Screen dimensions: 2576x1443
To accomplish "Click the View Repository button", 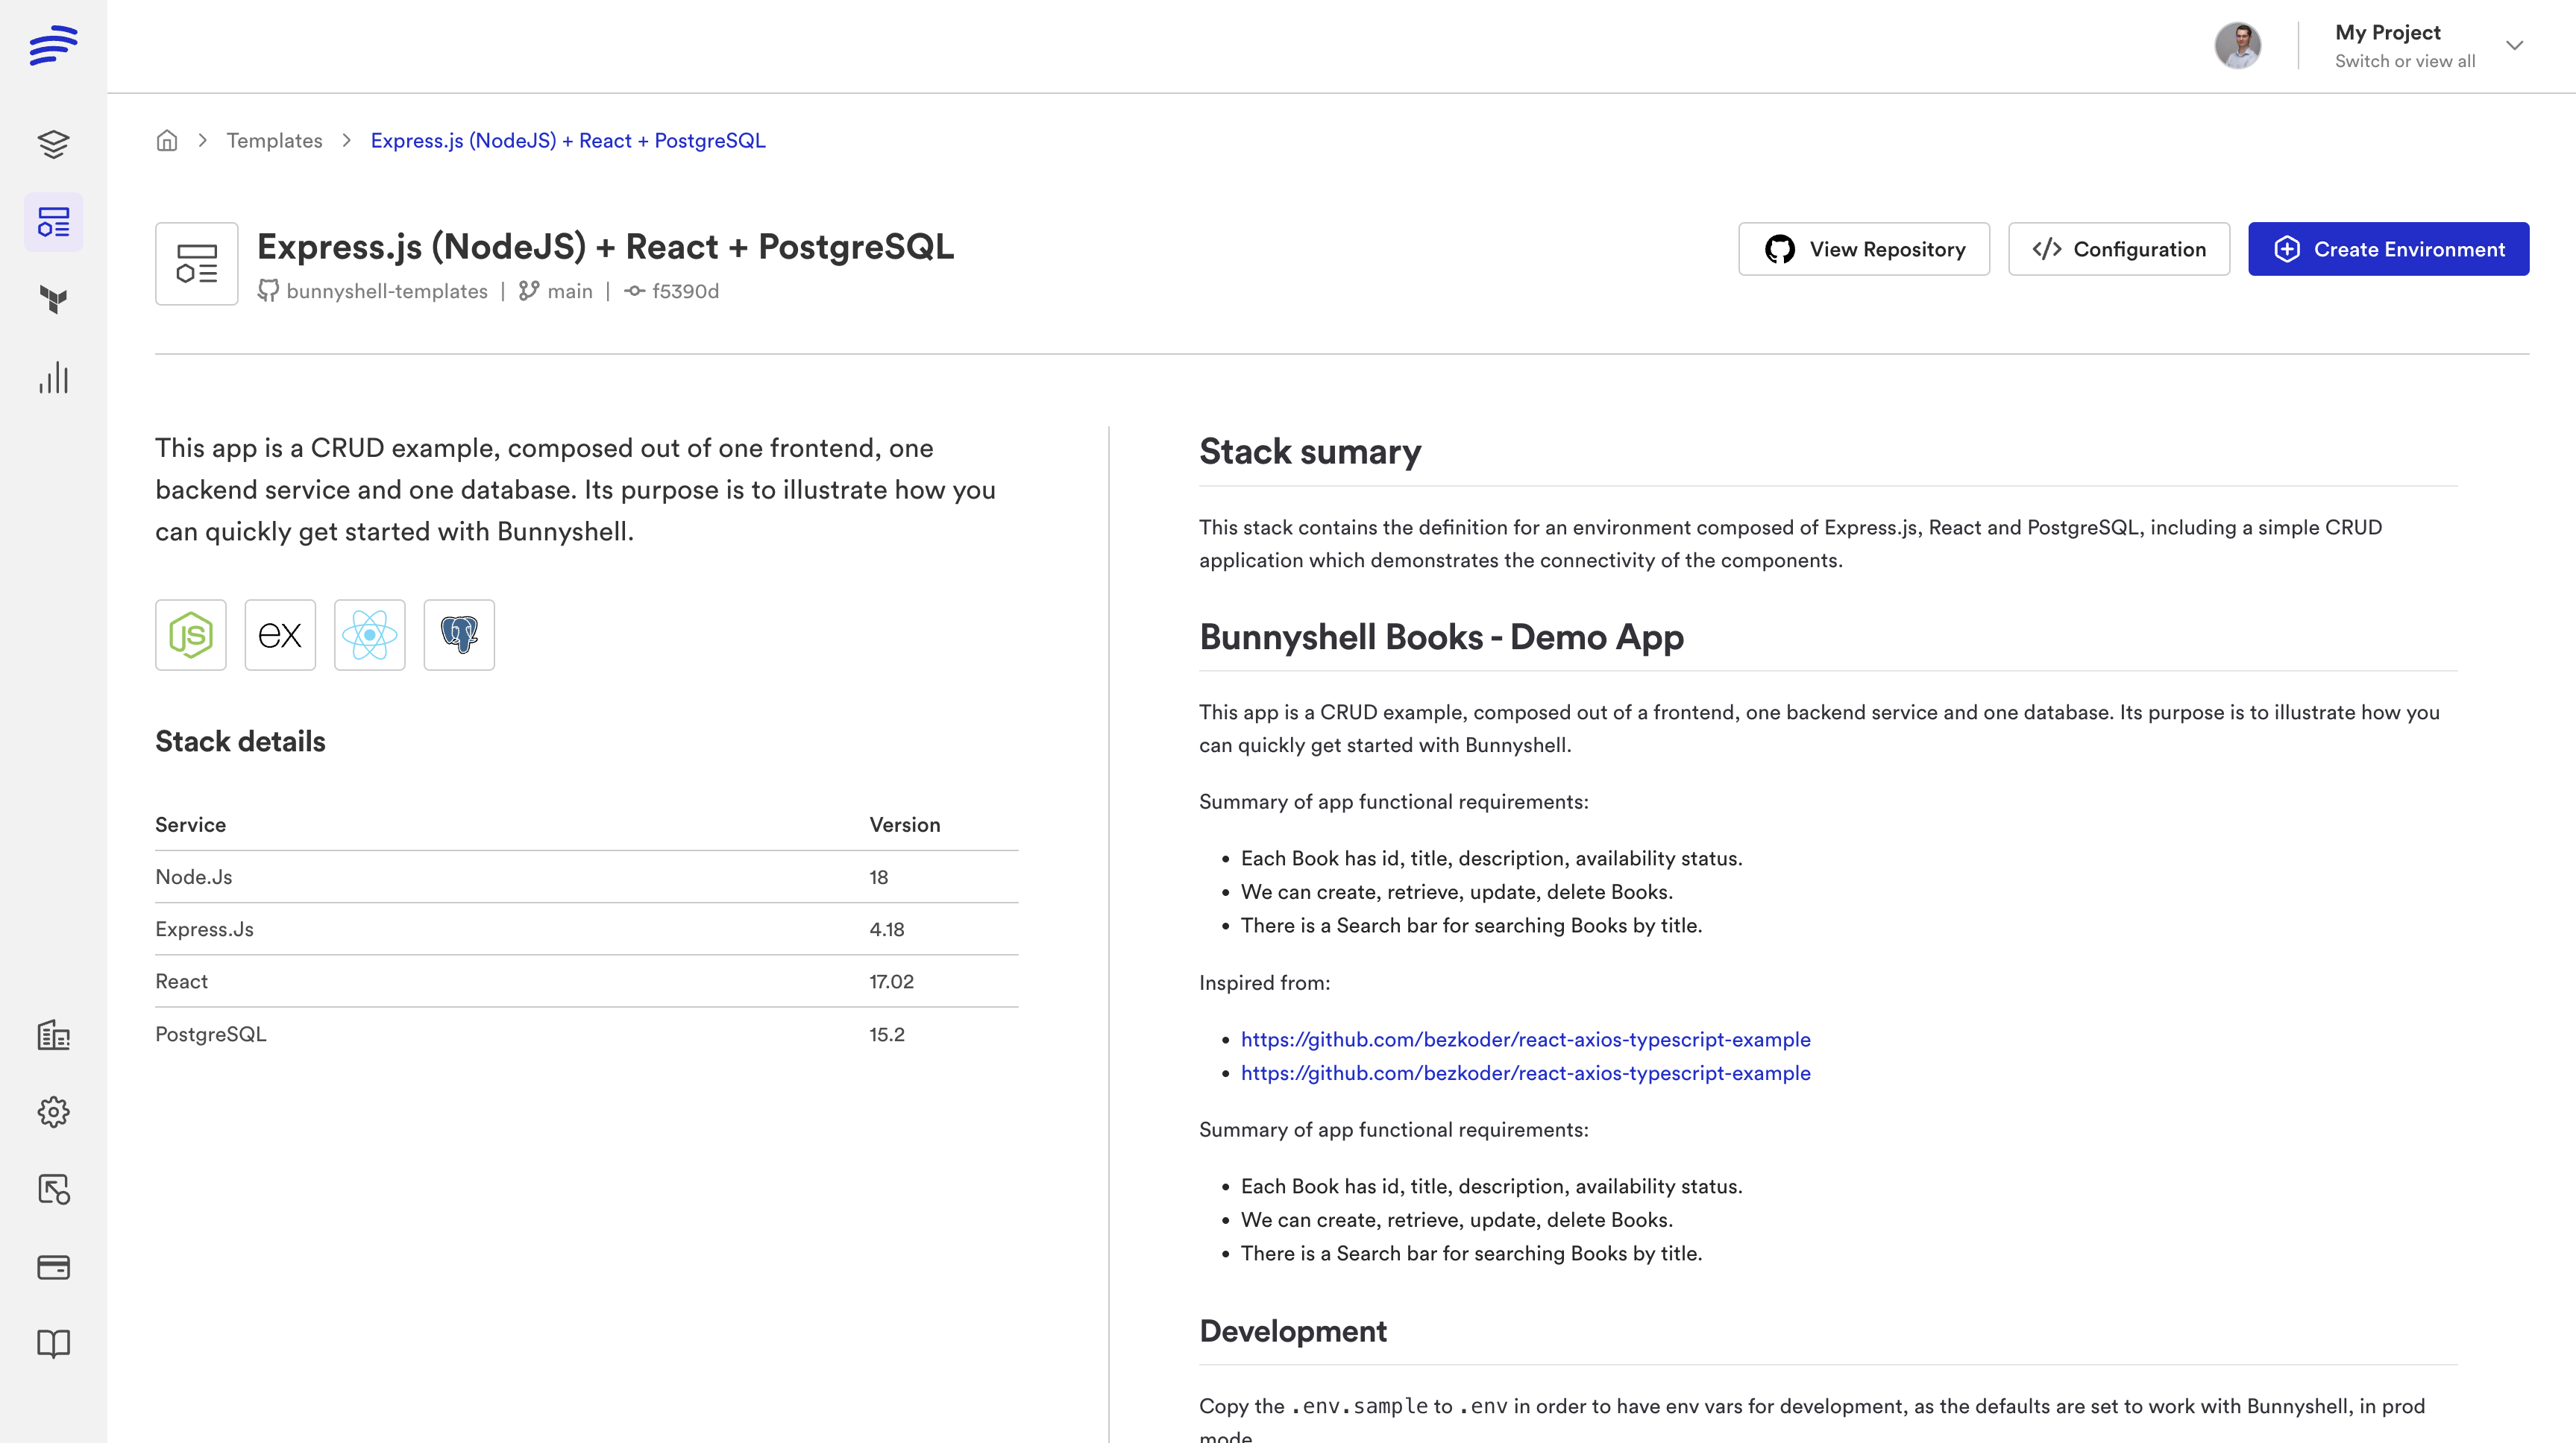I will (x=1863, y=249).
